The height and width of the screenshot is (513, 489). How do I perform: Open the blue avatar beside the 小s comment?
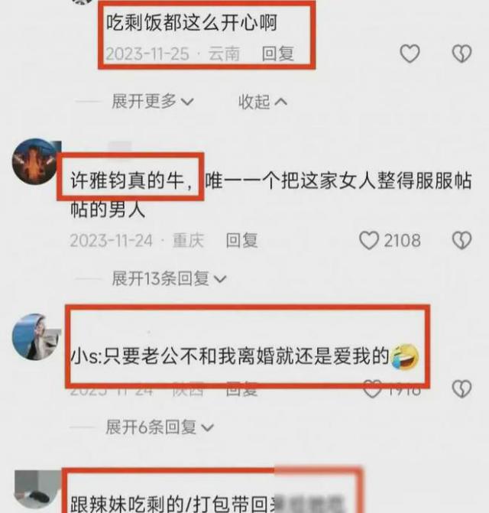coord(36,337)
